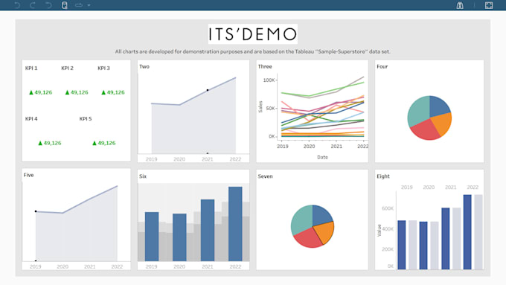Select the KPI 5 label
This screenshot has height=285, width=506.
tap(86, 119)
